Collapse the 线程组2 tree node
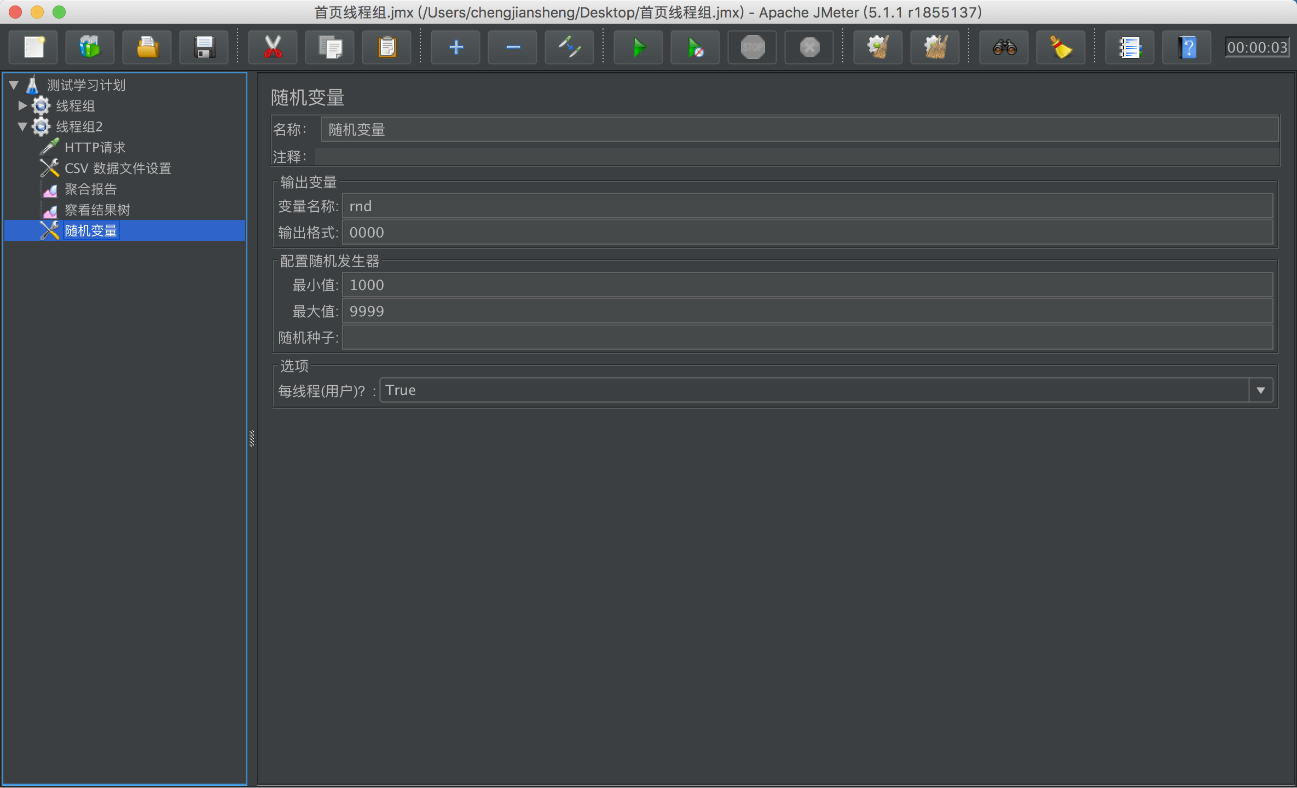 coord(22,126)
